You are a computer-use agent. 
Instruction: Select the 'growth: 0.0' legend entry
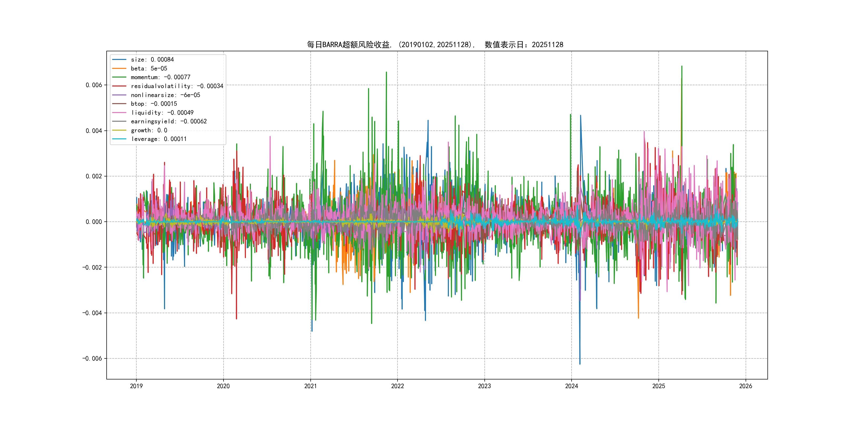point(149,130)
